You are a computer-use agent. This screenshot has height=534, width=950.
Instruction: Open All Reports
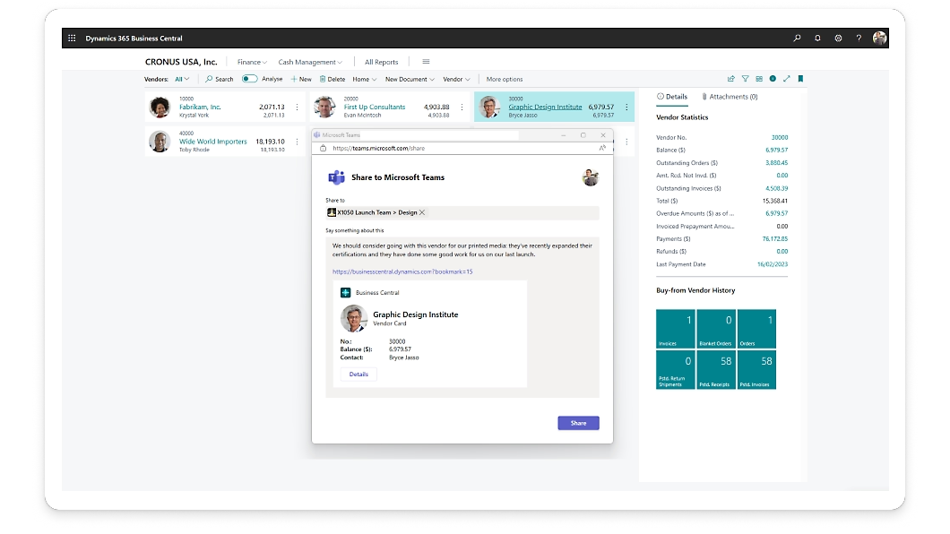pyautogui.click(x=381, y=62)
